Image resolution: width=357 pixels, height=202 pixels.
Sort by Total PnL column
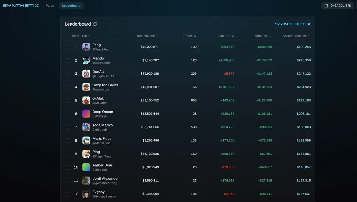tap(263, 36)
